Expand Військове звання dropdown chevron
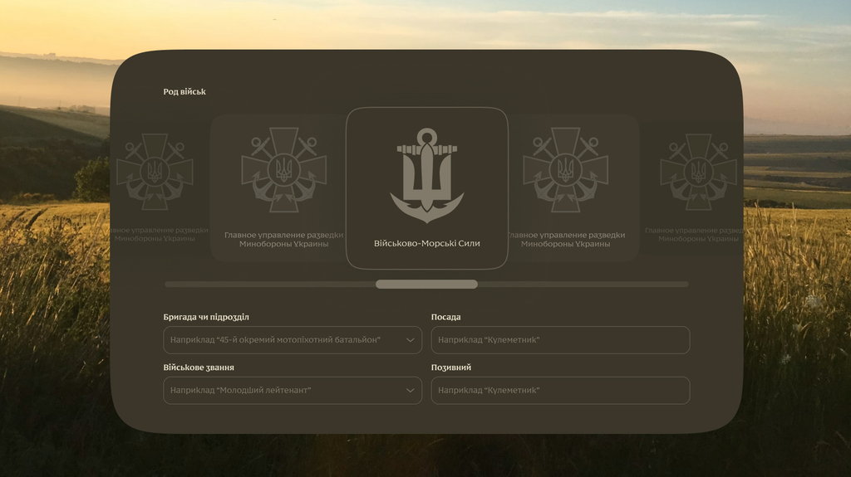 click(x=411, y=390)
